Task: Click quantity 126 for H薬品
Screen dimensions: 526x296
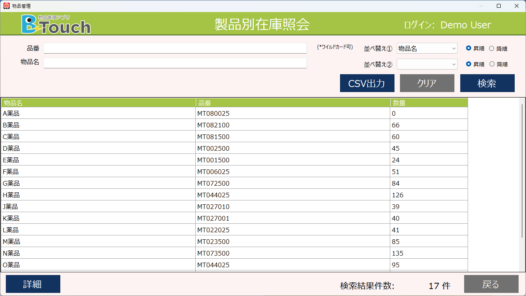Action: click(398, 195)
